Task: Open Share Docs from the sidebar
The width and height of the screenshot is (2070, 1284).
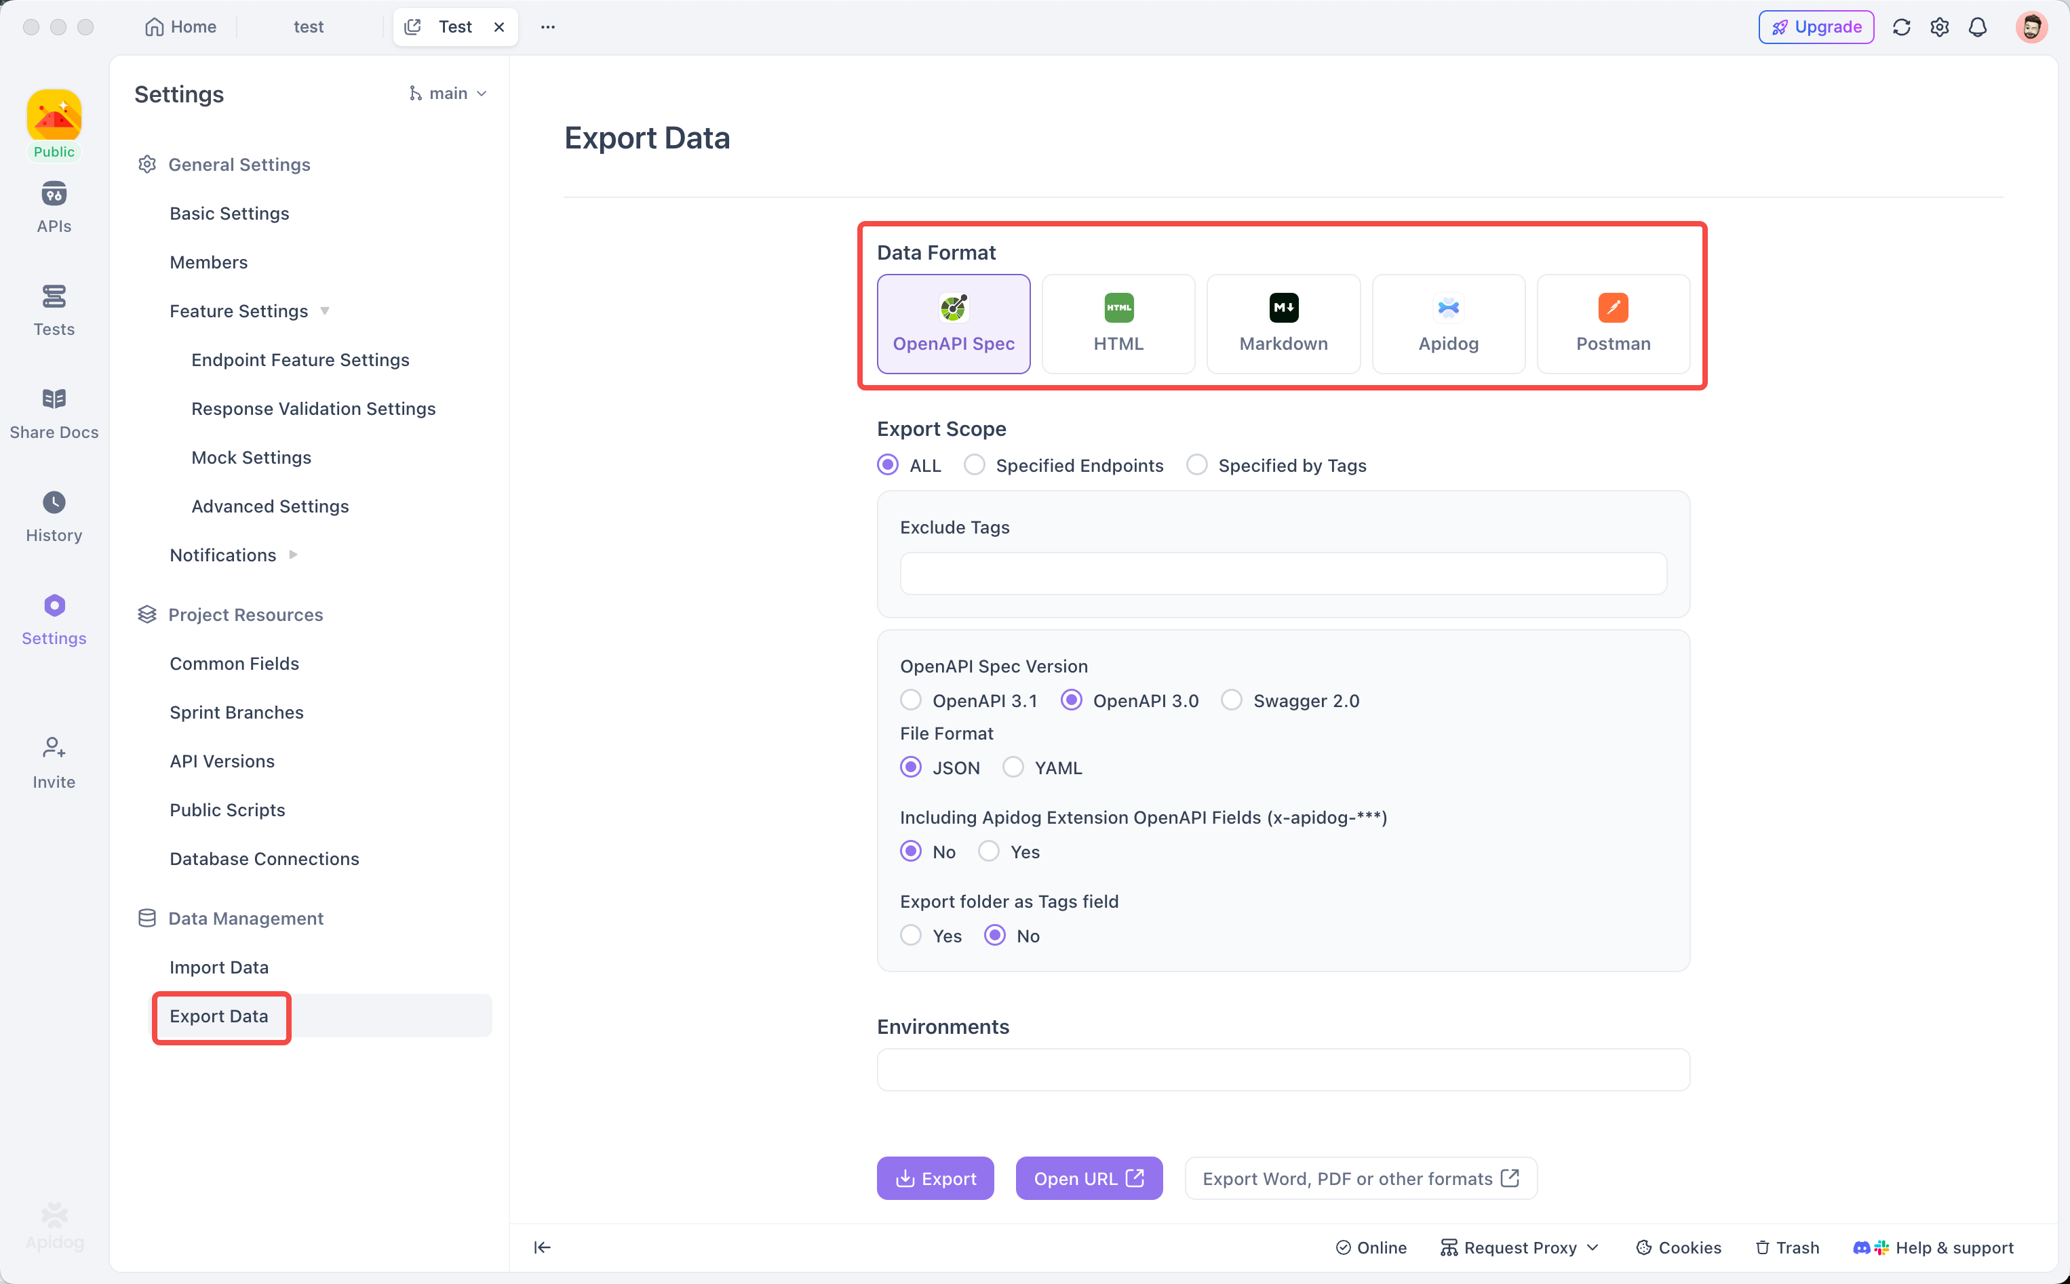Action: tap(54, 413)
